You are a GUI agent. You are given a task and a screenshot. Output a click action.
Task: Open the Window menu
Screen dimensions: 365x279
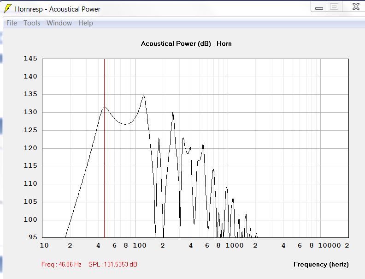[x=59, y=23]
